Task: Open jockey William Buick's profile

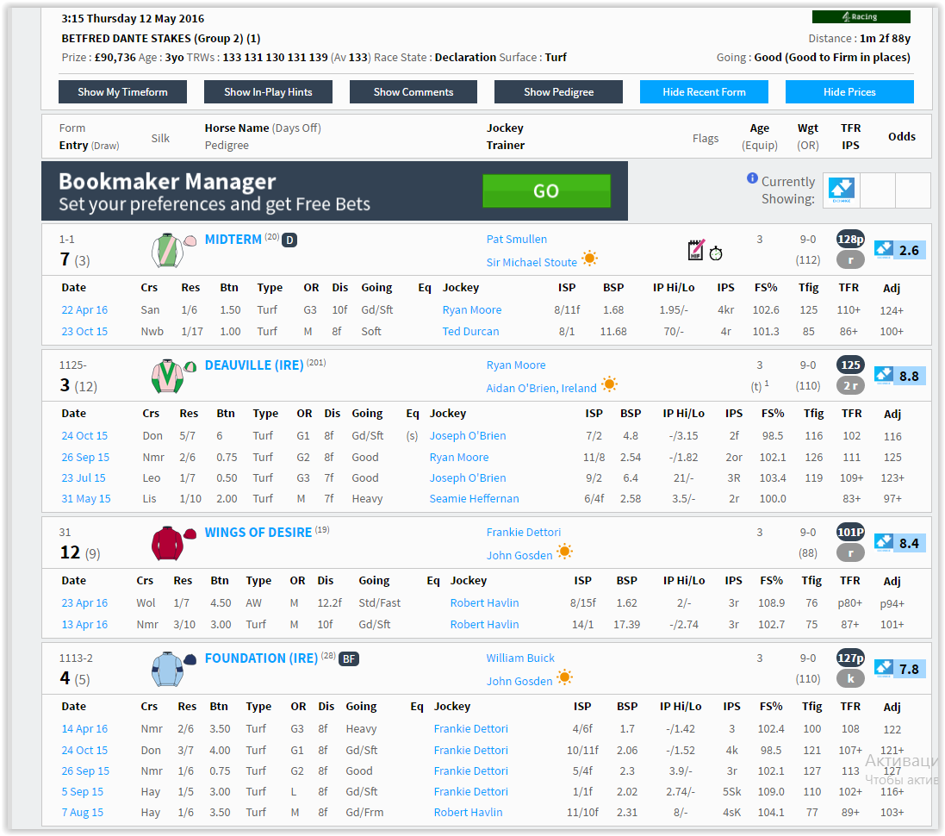Action: [520, 658]
